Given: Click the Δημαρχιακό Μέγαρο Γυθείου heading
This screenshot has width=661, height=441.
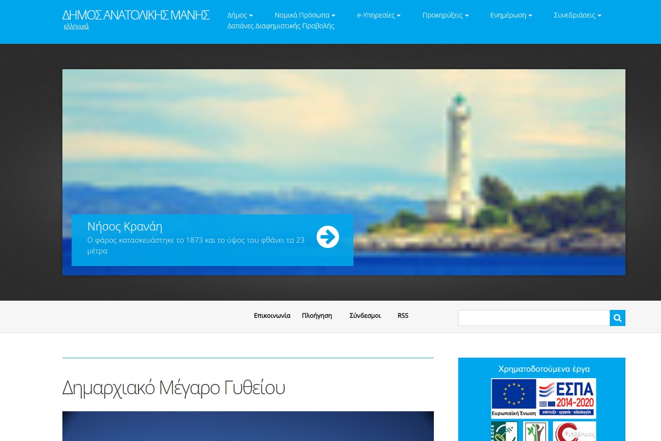Looking at the screenshot, I should [174, 388].
